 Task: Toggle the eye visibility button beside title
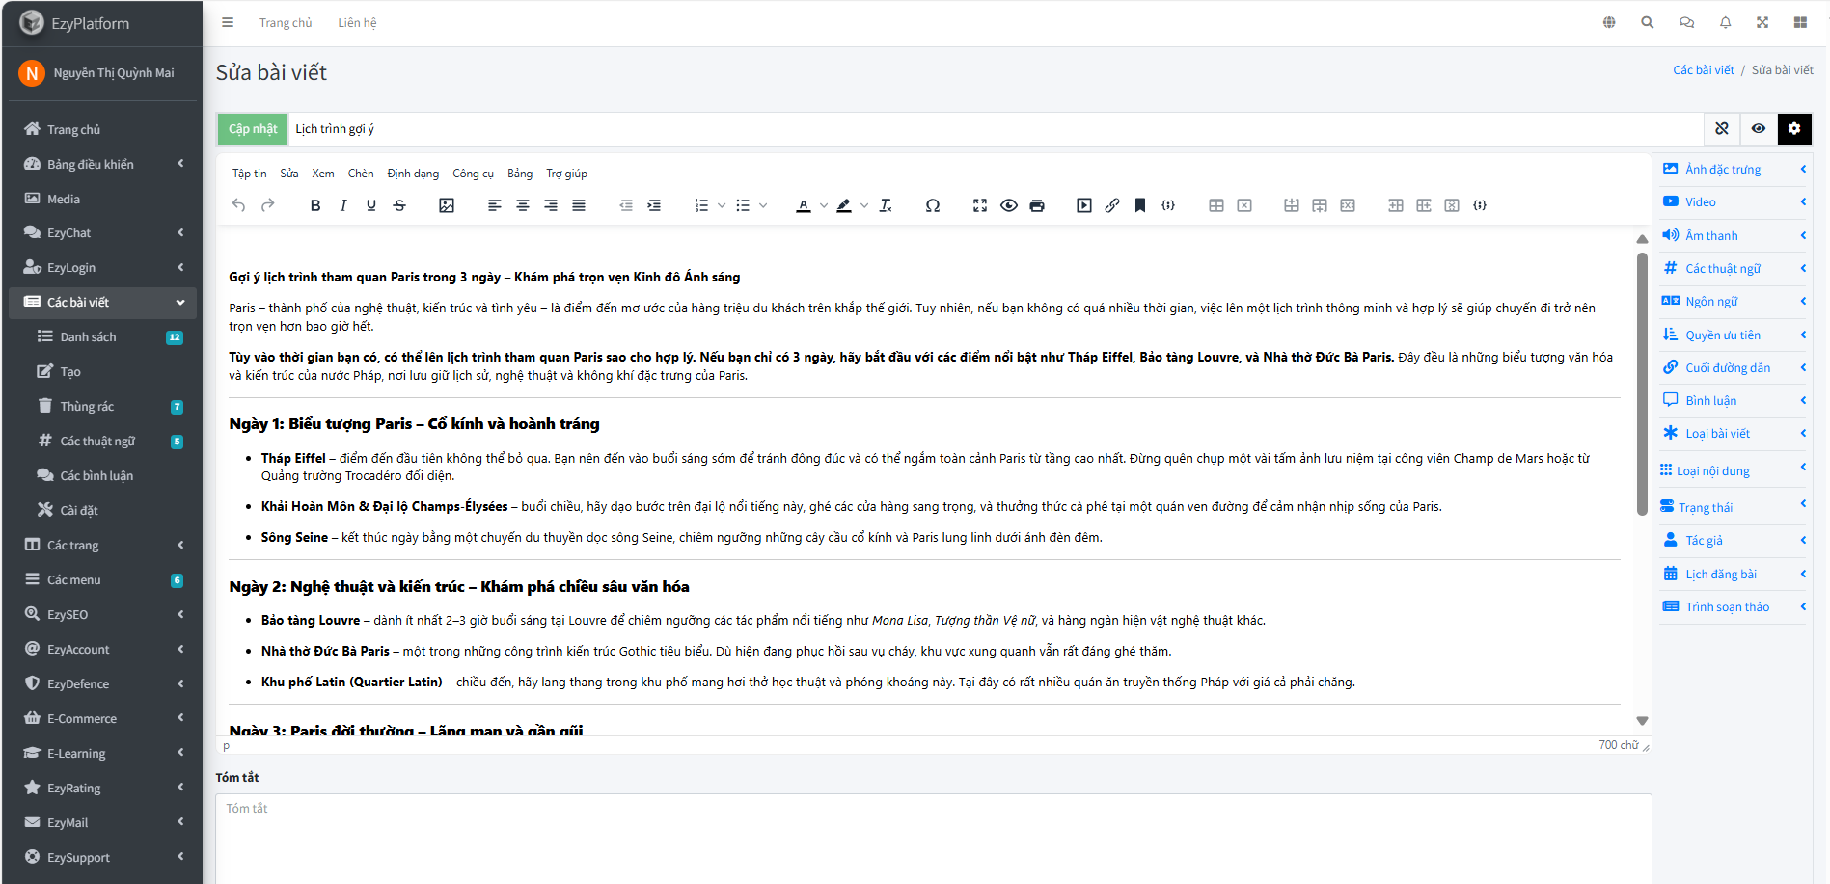tap(1759, 128)
